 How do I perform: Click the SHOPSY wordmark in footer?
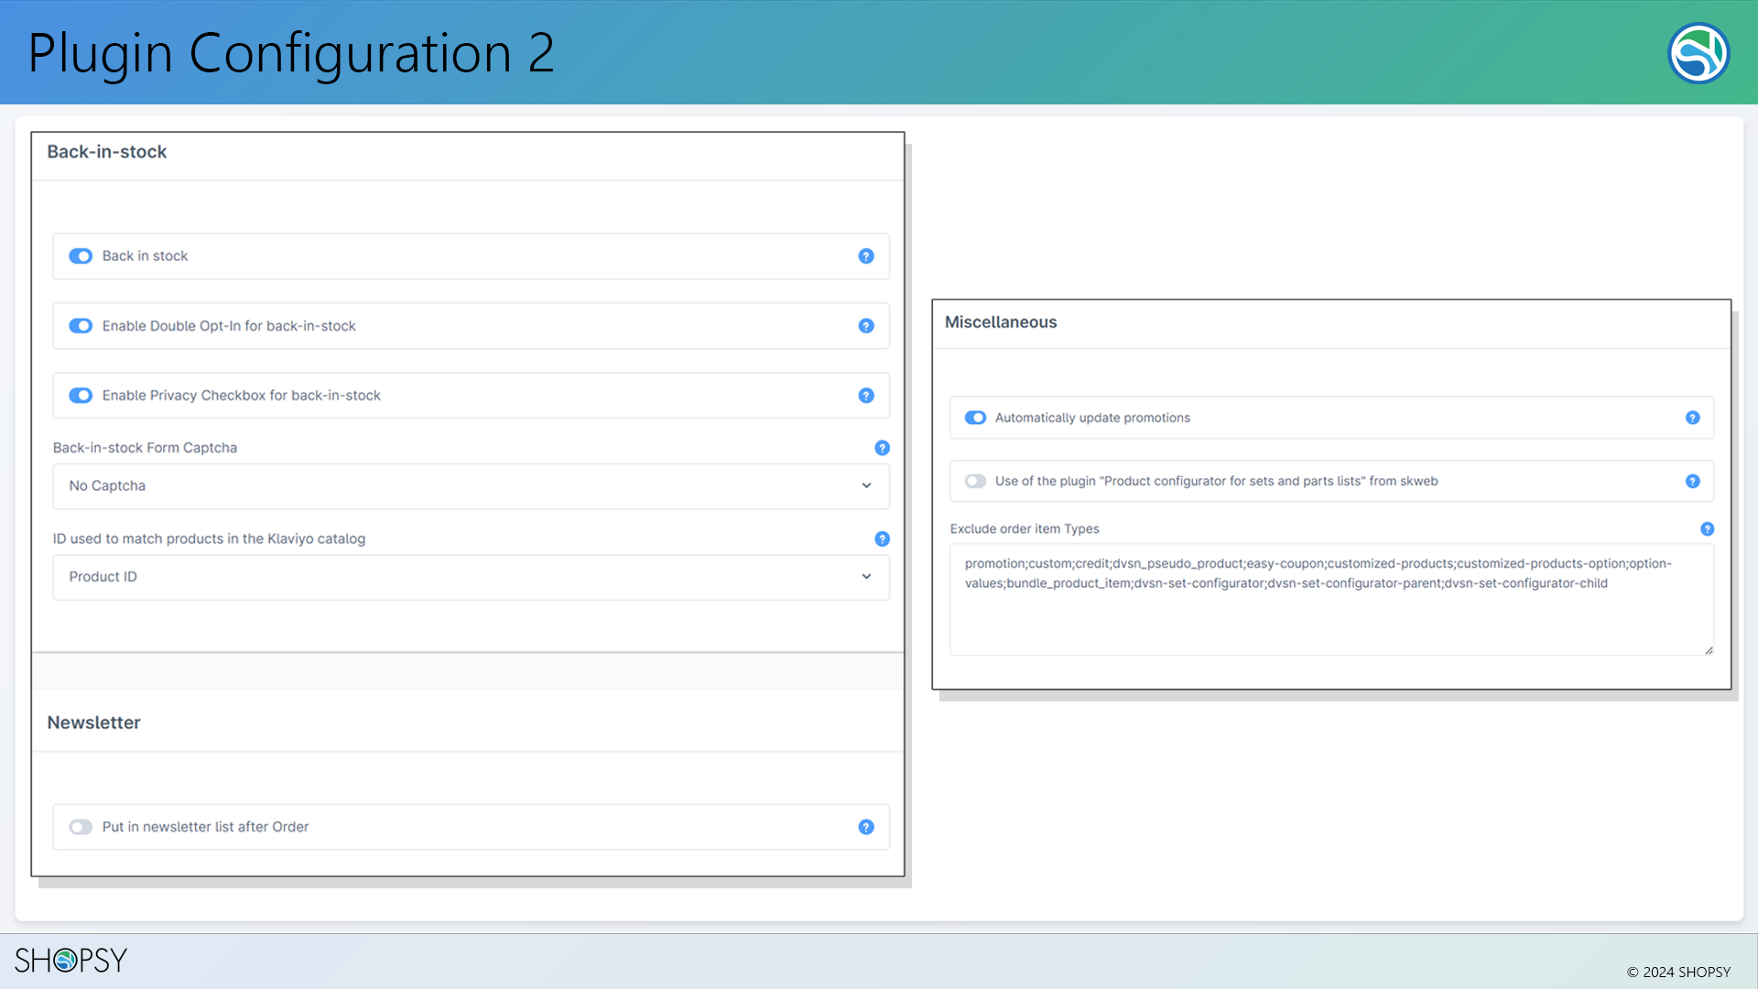(71, 960)
